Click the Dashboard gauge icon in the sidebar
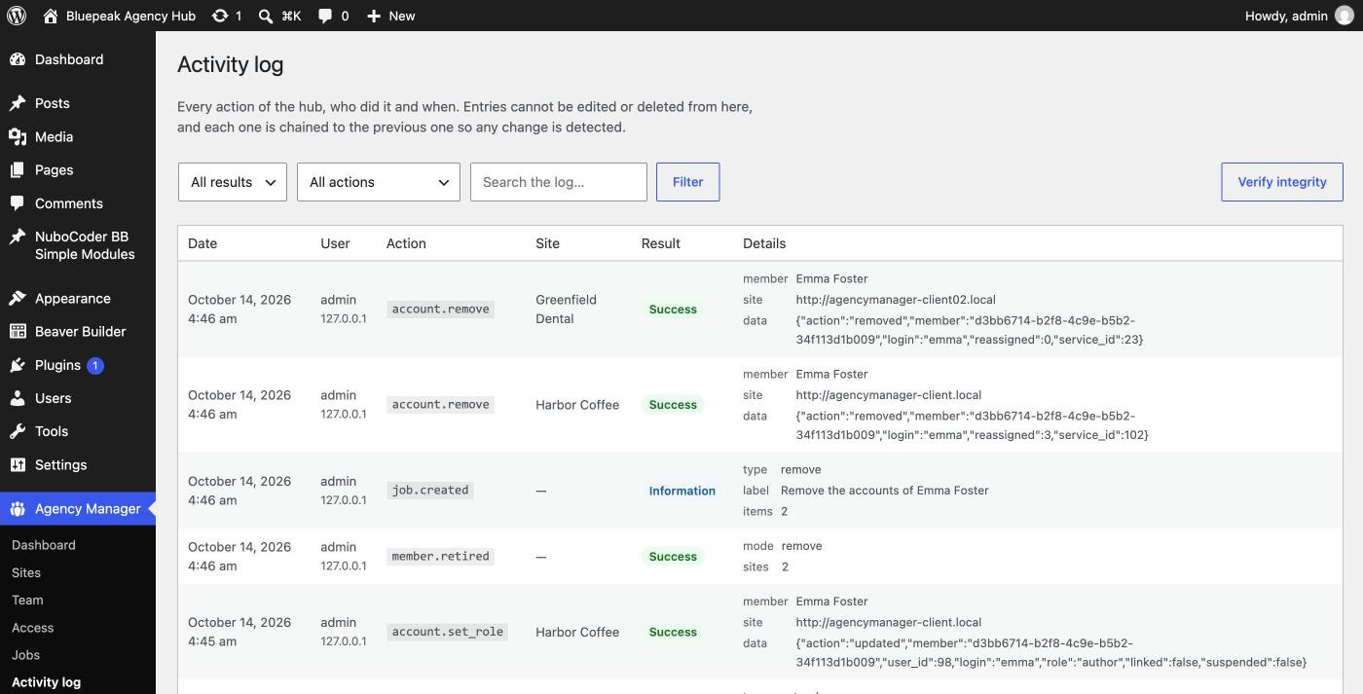This screenshot has width=1363, height=694. (18, 59)
